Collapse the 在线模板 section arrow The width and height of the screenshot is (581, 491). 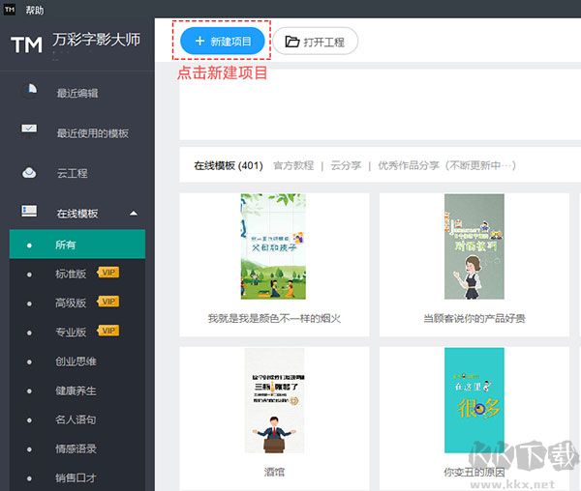point(134,213)
